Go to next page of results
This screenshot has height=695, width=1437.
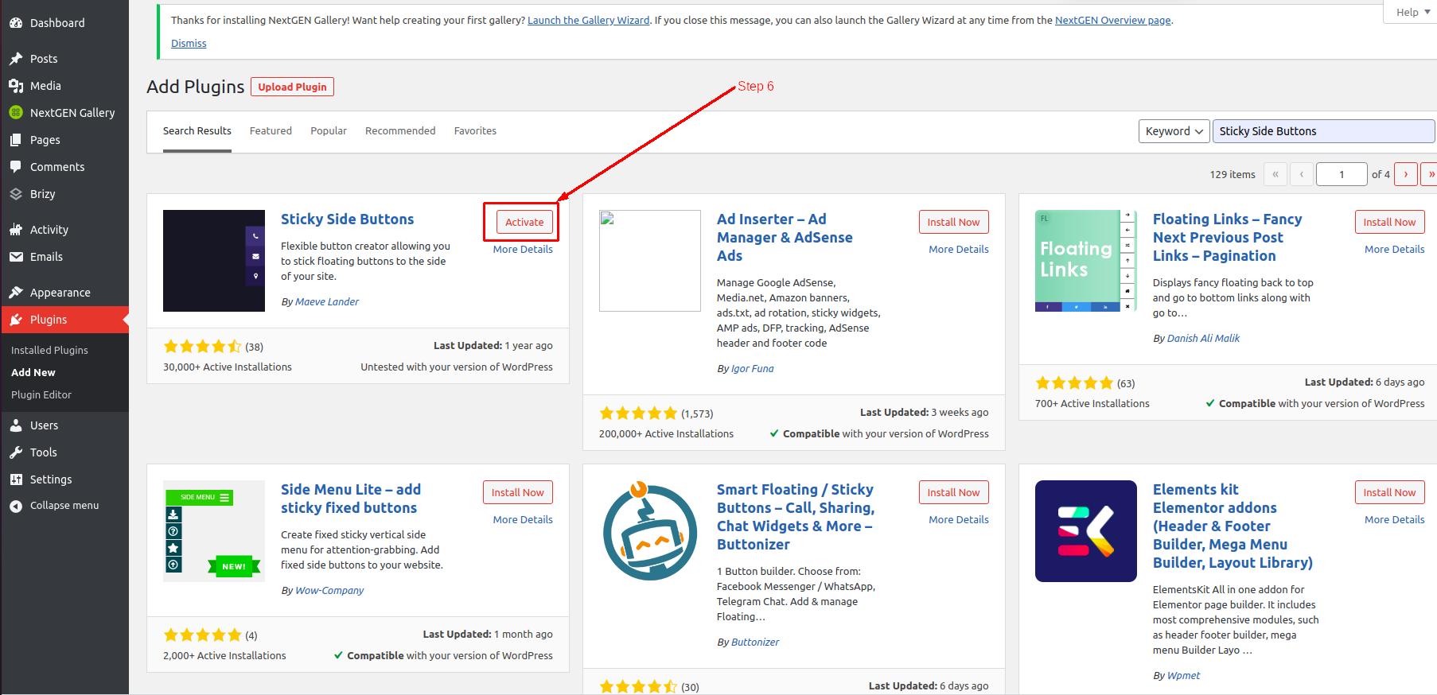[x=1405, y=174]
